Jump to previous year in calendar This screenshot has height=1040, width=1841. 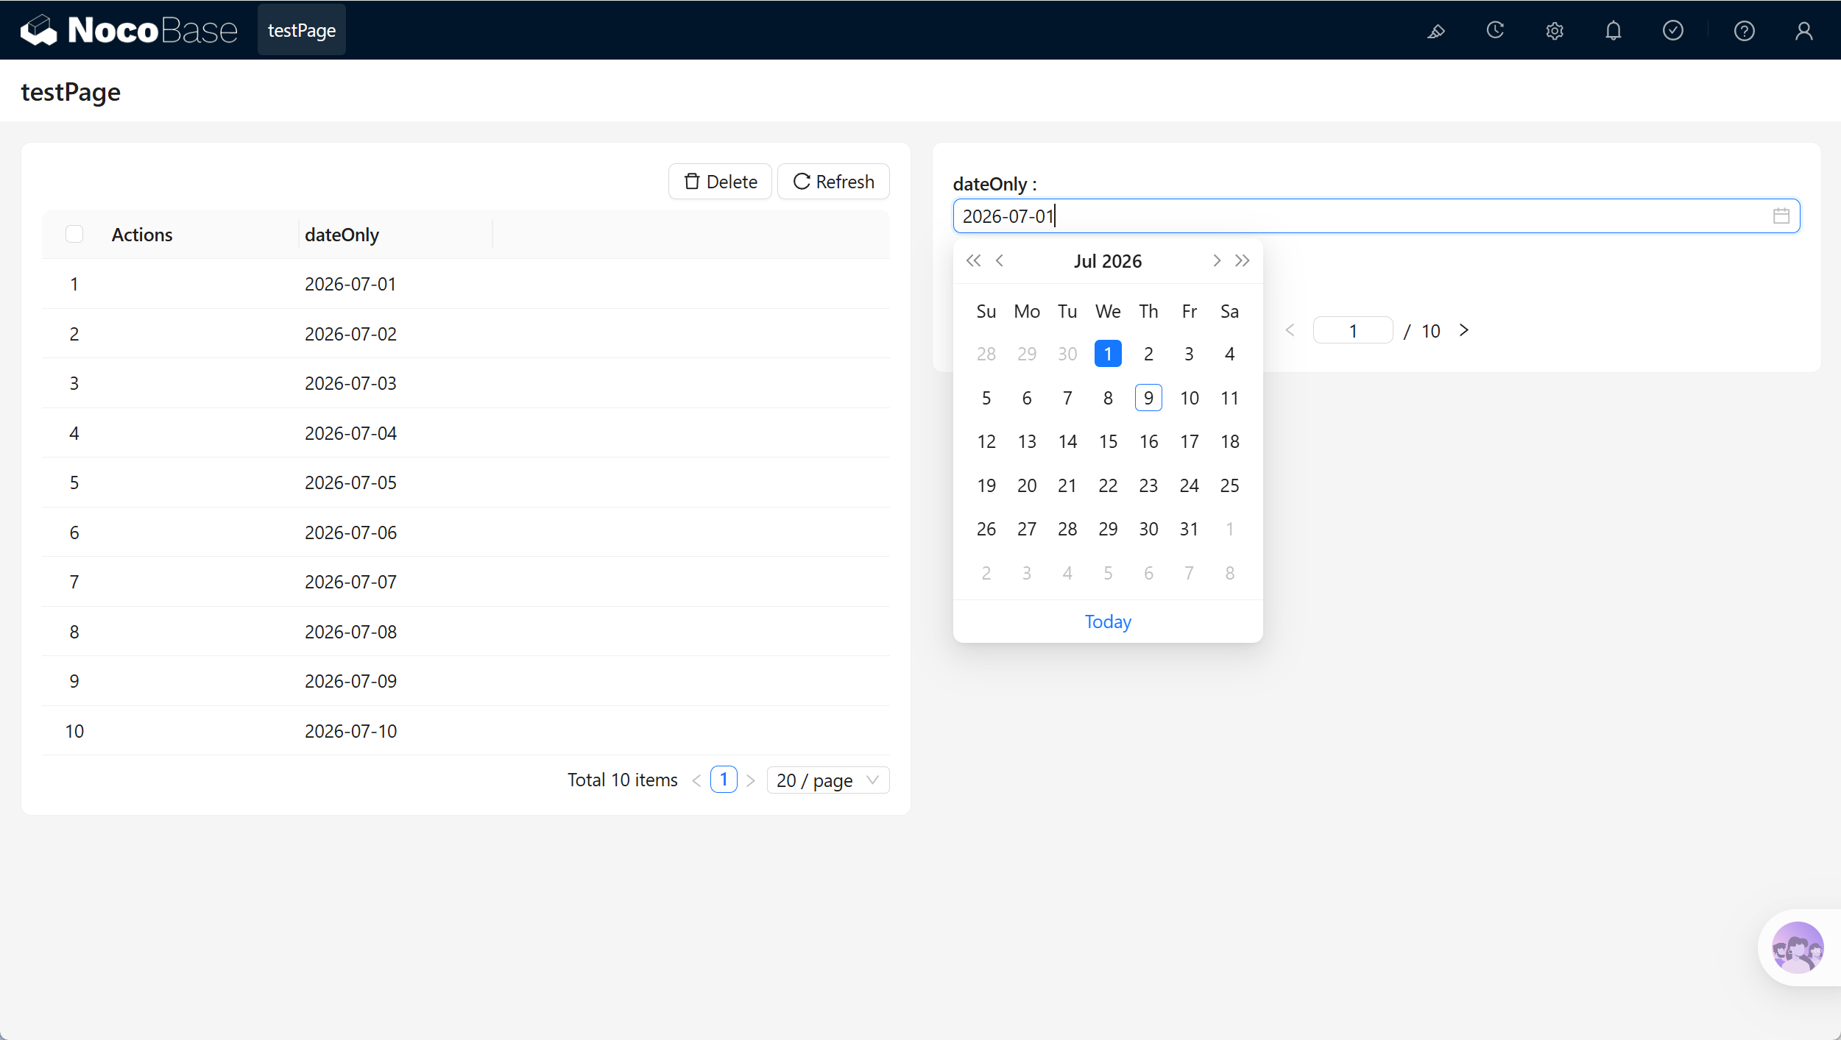tap(973, 261)
